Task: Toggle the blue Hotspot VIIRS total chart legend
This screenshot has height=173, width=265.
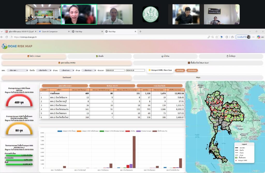Action: [x=60, y=131]
